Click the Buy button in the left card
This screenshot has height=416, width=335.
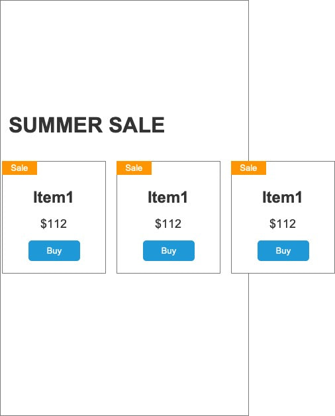(54, 250)
